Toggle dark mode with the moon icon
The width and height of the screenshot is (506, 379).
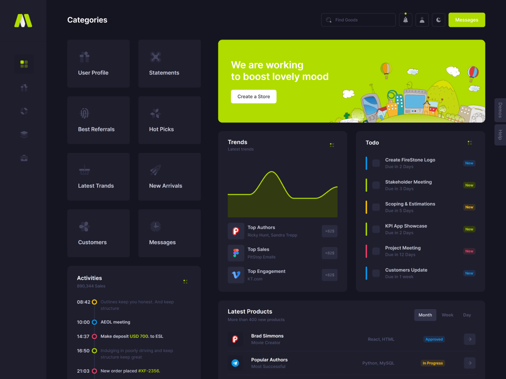[439, 20]
